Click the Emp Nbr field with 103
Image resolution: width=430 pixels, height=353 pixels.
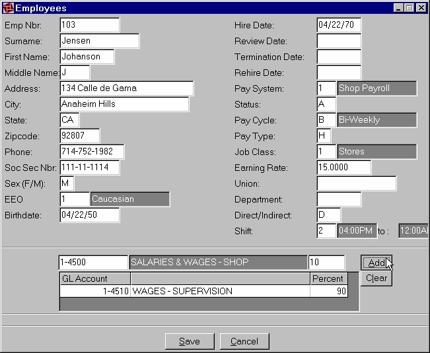[89, 25]
